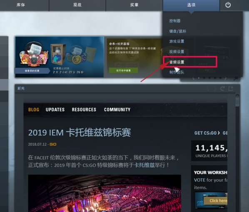Choose 音频设置 from options menu
The width and height of the screenshot is (249, 212).
[x=177, y=62]
